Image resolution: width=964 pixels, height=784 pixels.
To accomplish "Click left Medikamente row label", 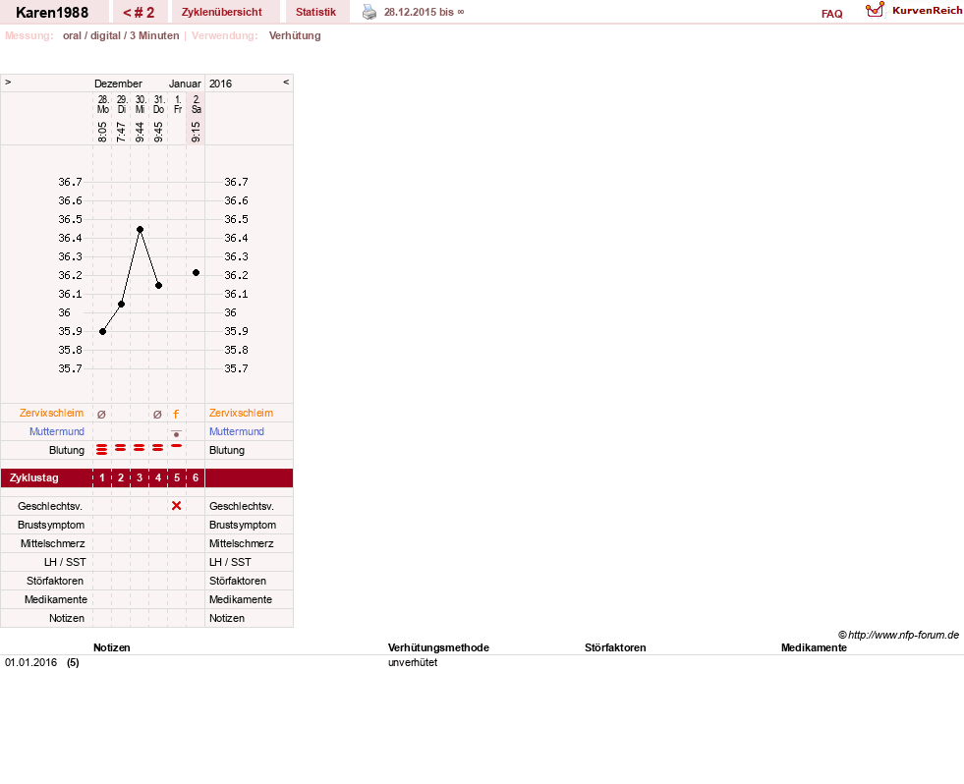I will point(56,599).
